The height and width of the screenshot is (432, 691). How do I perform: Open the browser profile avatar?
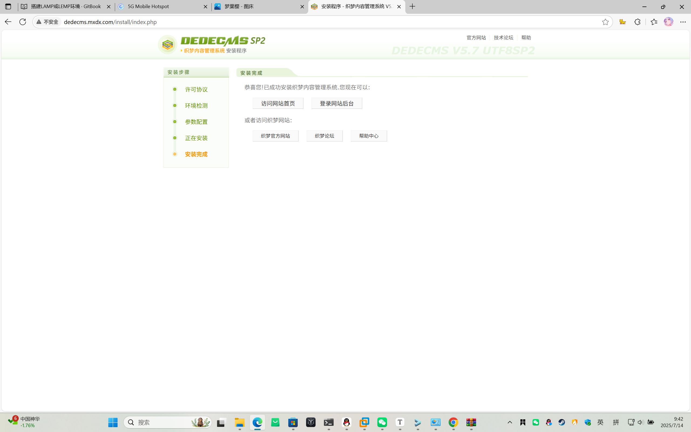tap(668, 22)
